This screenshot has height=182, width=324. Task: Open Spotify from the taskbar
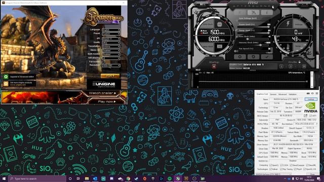click(170, 178)
